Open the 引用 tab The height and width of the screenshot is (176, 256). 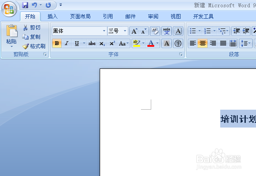[x=108, y=17]
